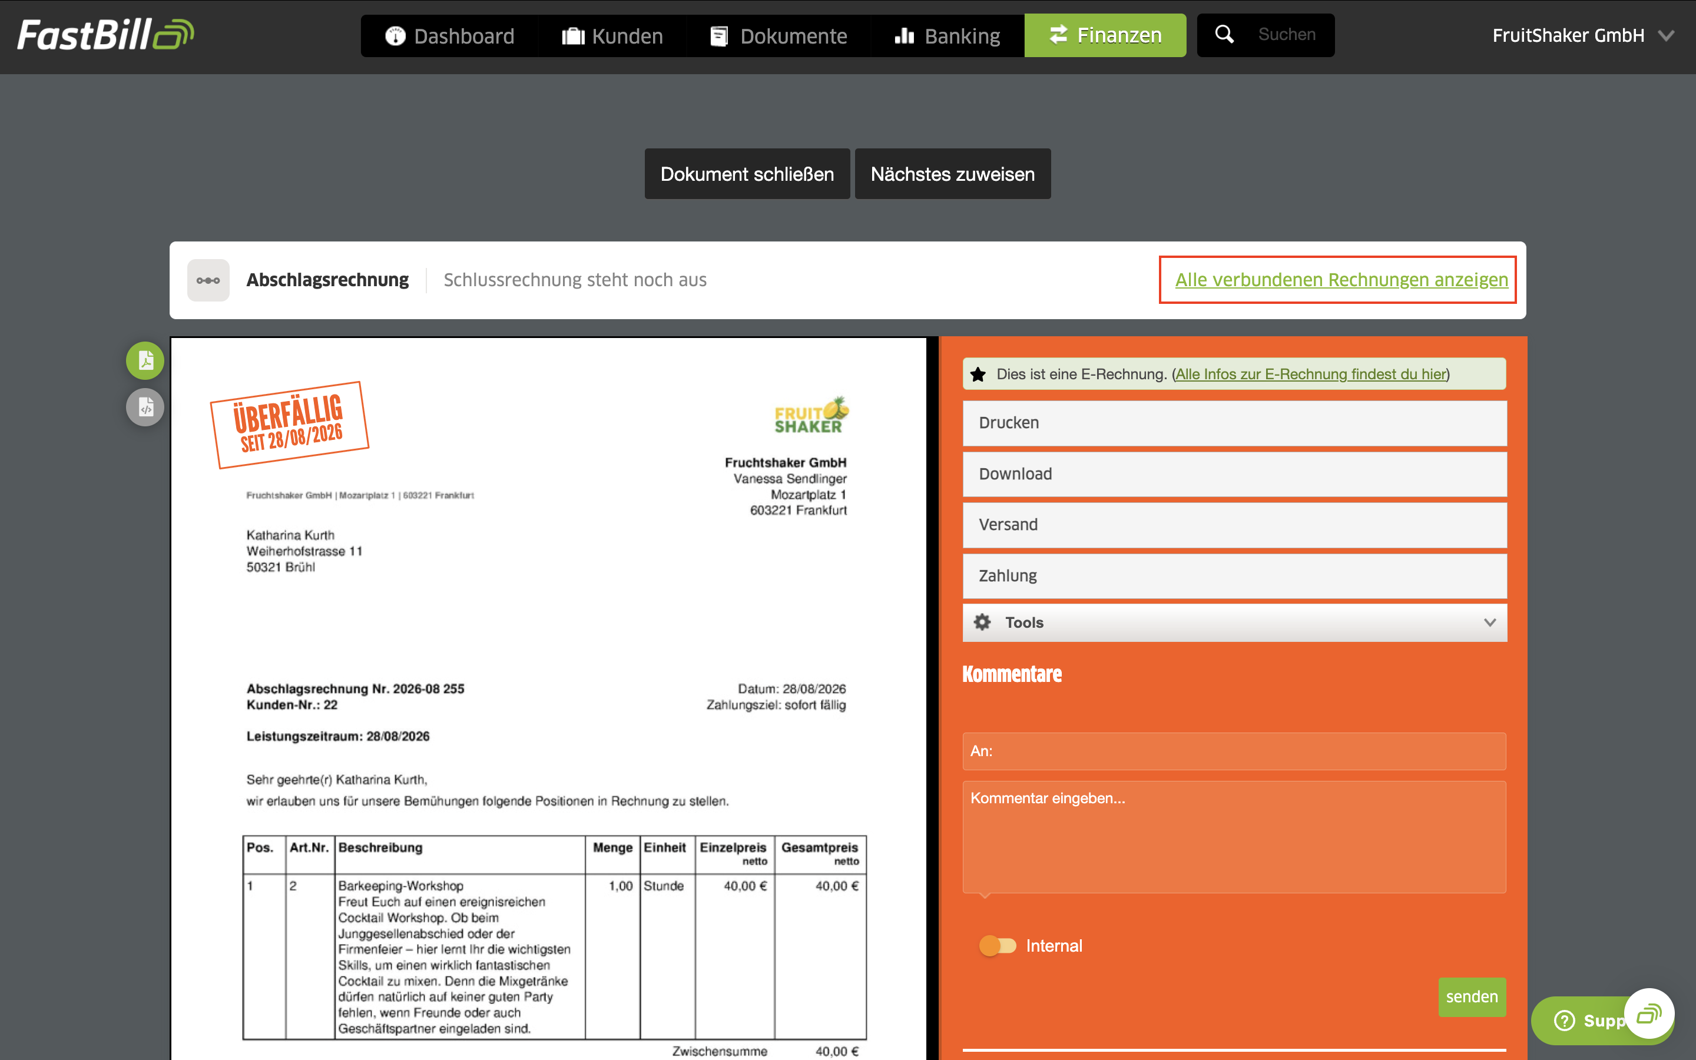
Task: Click the FruitShaker logo on invoice
Action: 811,415
